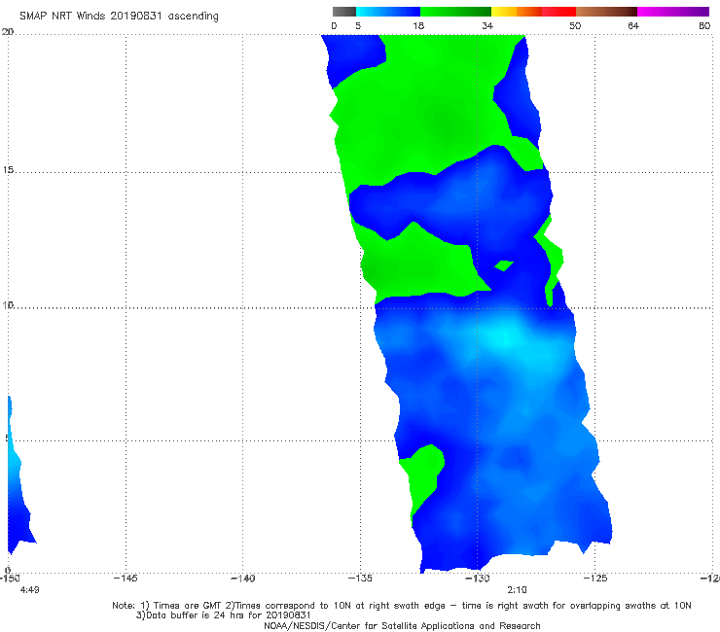The image size is (720, 632).
Task: Click the latitude axis label '15'
Action: [8, 170]
